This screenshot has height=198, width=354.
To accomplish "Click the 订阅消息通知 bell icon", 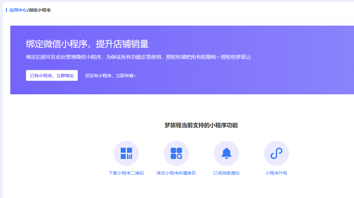I will click(x=226, y=153).
